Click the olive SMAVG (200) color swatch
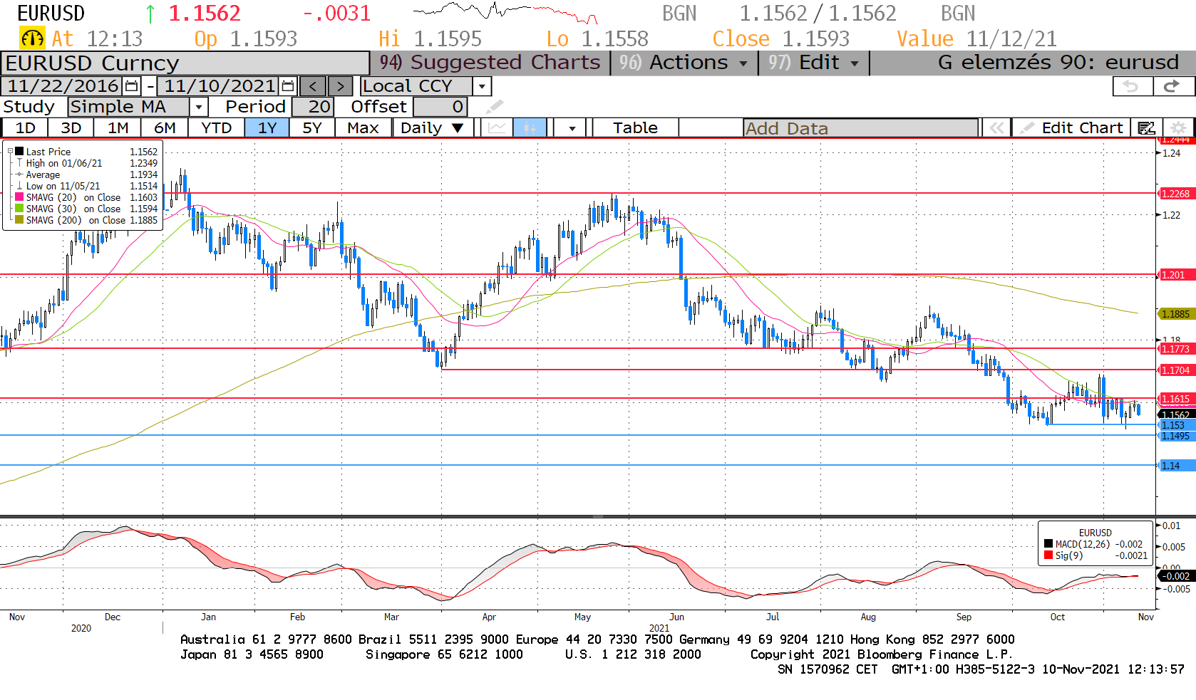 (x=20, y=220)
